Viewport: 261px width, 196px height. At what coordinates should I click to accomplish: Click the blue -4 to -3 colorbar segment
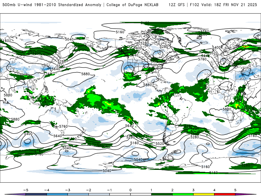coord(57,194)
